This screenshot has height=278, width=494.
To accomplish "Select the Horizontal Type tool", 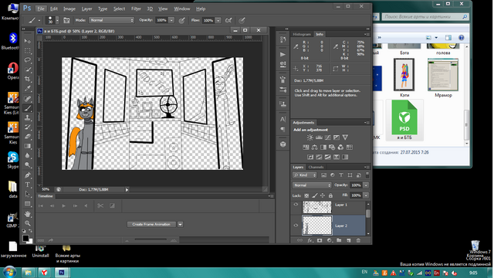I will click(x=28, y=185).
